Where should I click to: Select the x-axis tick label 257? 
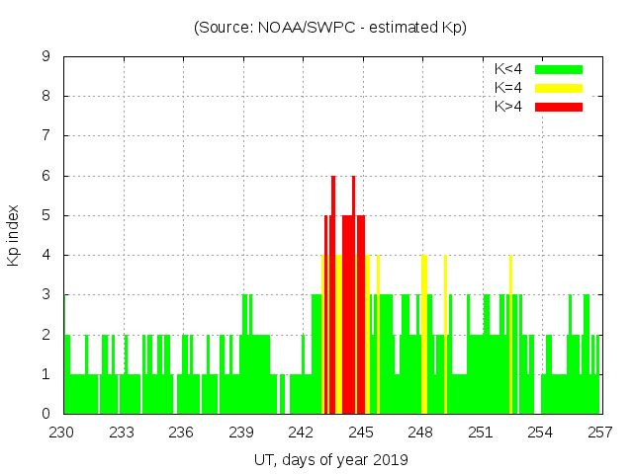[x=599, y=432]
